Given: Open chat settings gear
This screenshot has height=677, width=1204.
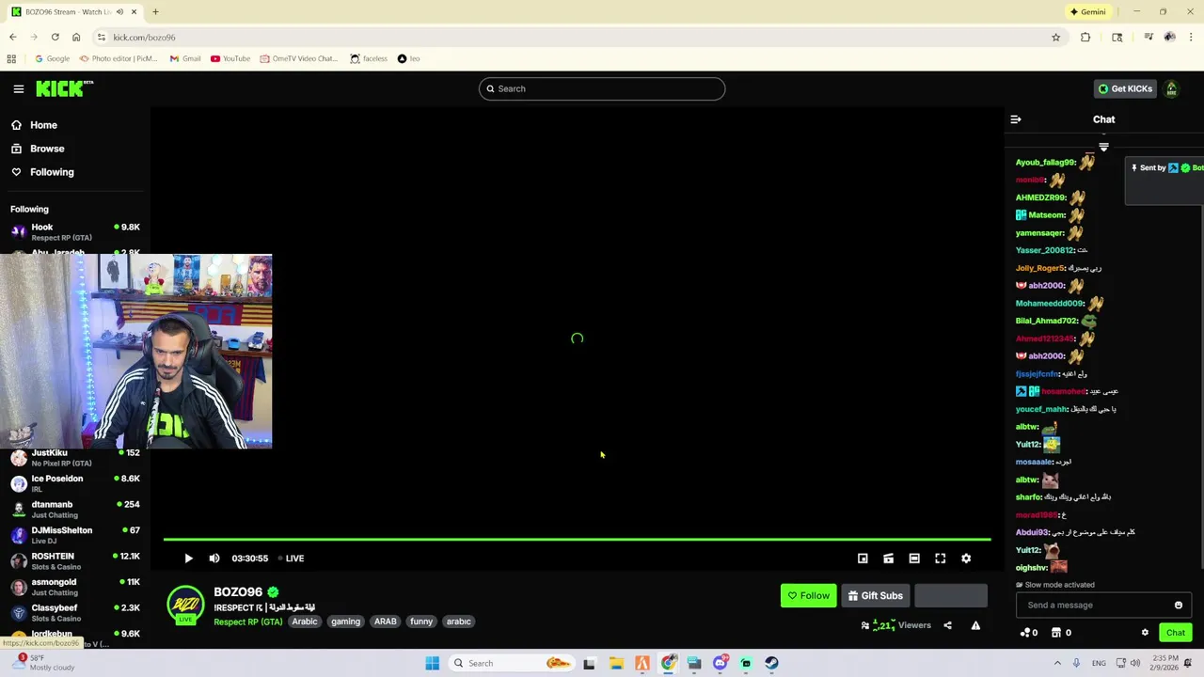Looking at the screenshot, I should (1145, 633).
